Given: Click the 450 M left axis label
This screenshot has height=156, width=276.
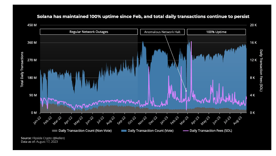Looking at the screenshot, I should coord(32,25).
